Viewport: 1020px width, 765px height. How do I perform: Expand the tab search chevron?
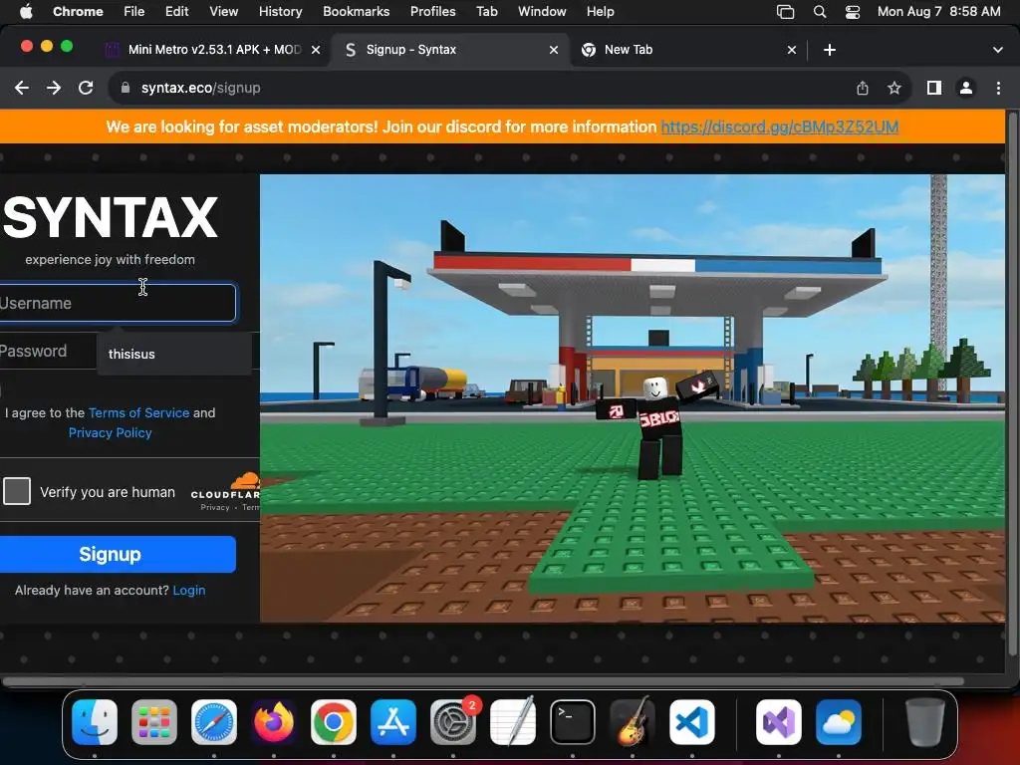998,50
